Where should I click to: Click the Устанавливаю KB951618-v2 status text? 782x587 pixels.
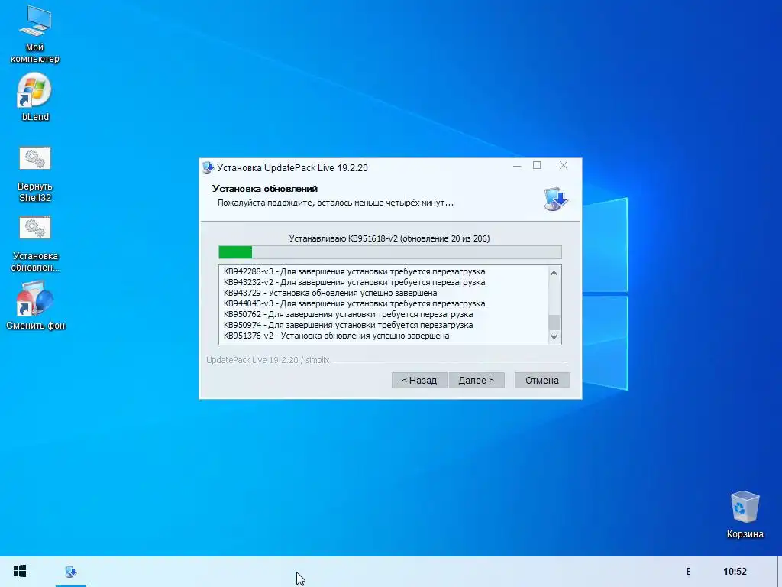point(389,238)
